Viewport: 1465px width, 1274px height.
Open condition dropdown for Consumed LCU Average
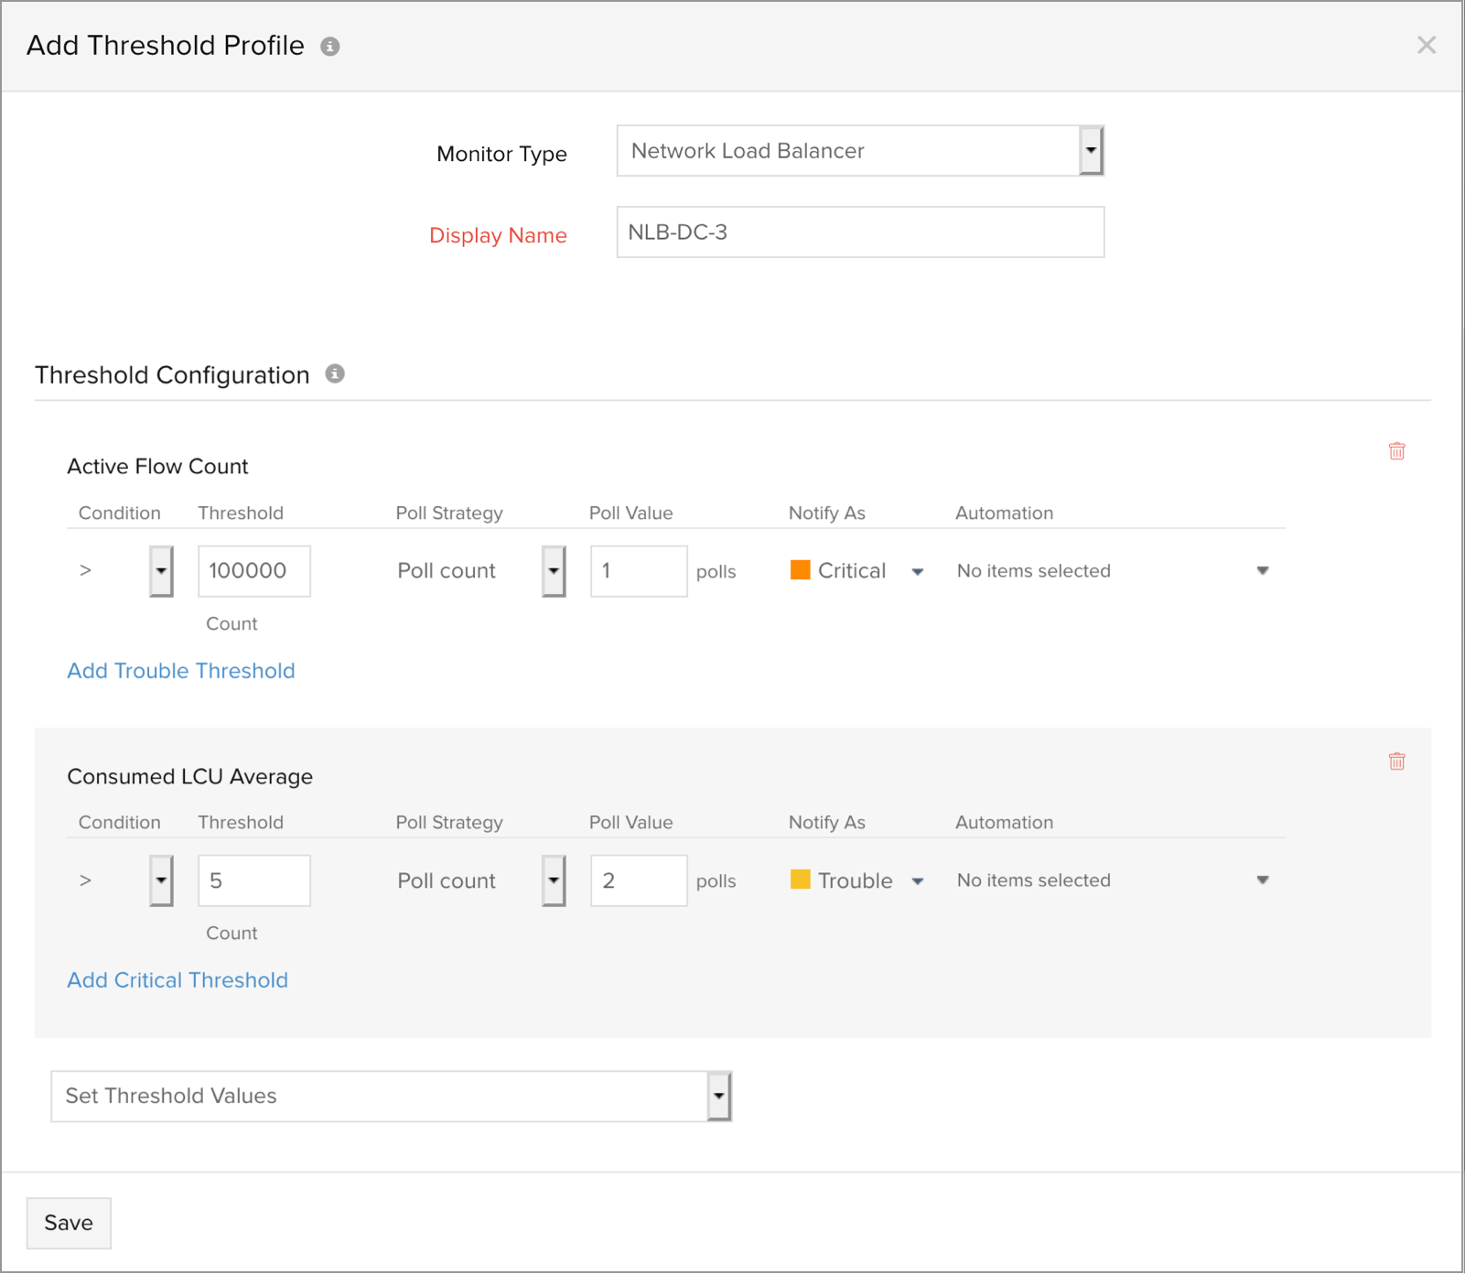pos(161,880)
